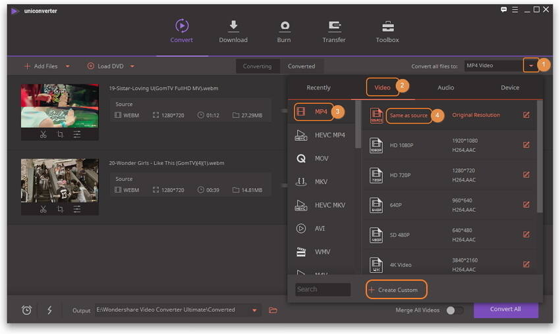Image resolution: width=560 pixels, height=334 pixels.
Task: Expand Add Files dropdown arrow
Action: click(67, 66)
